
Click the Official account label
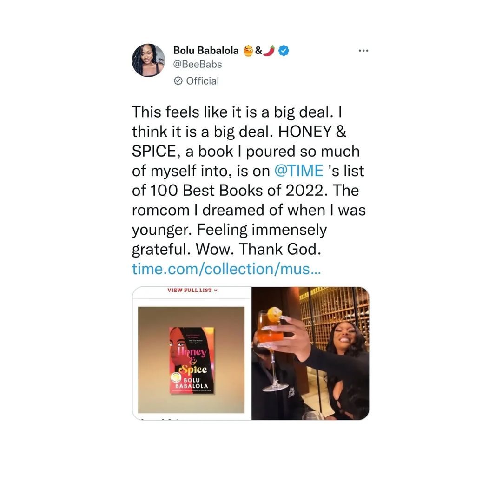pos(202,81)
